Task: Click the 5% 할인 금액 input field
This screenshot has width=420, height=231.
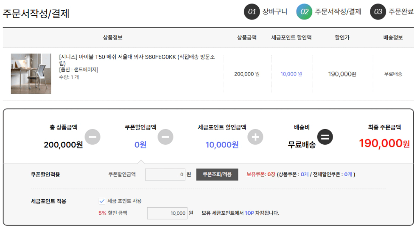Action: (167, 213)
